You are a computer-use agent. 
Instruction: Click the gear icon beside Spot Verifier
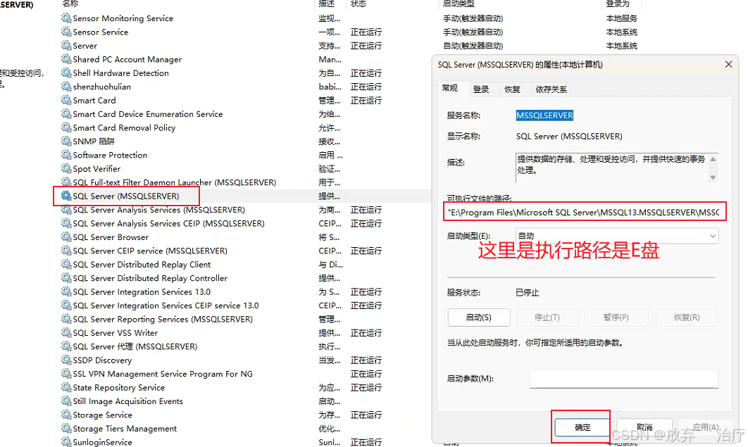tap(66, 169)
